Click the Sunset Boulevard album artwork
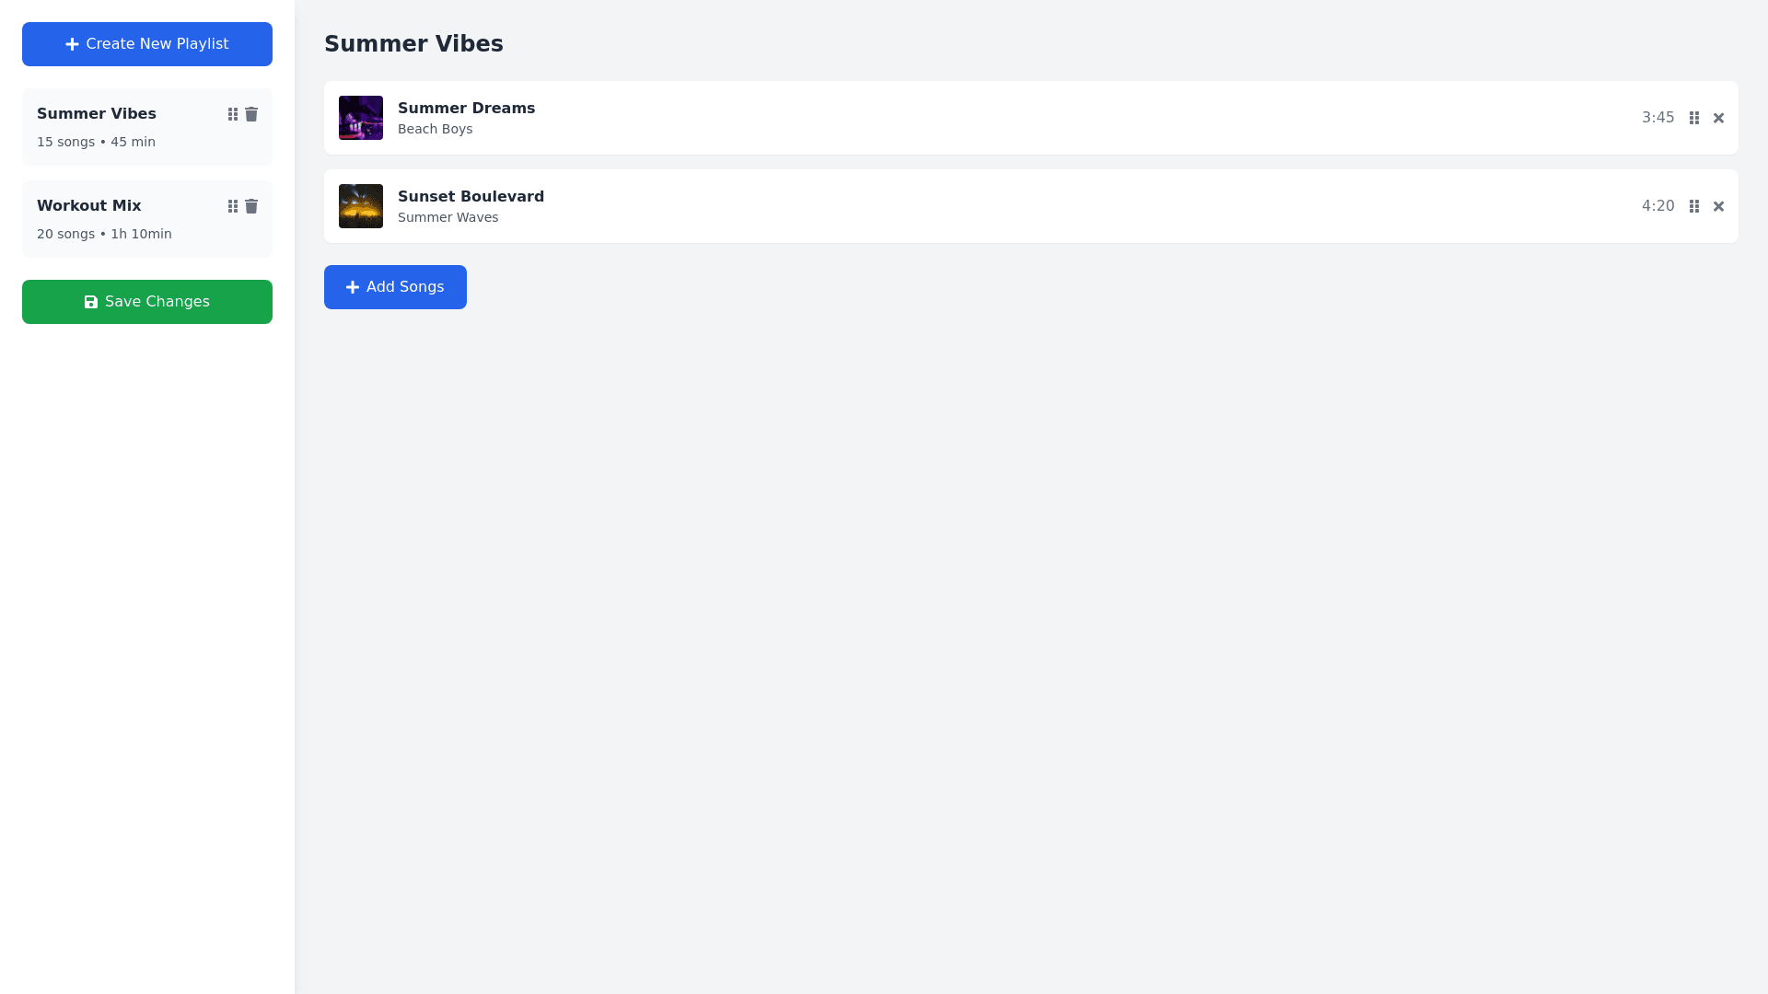The image size is (1768, 994). 361,206
